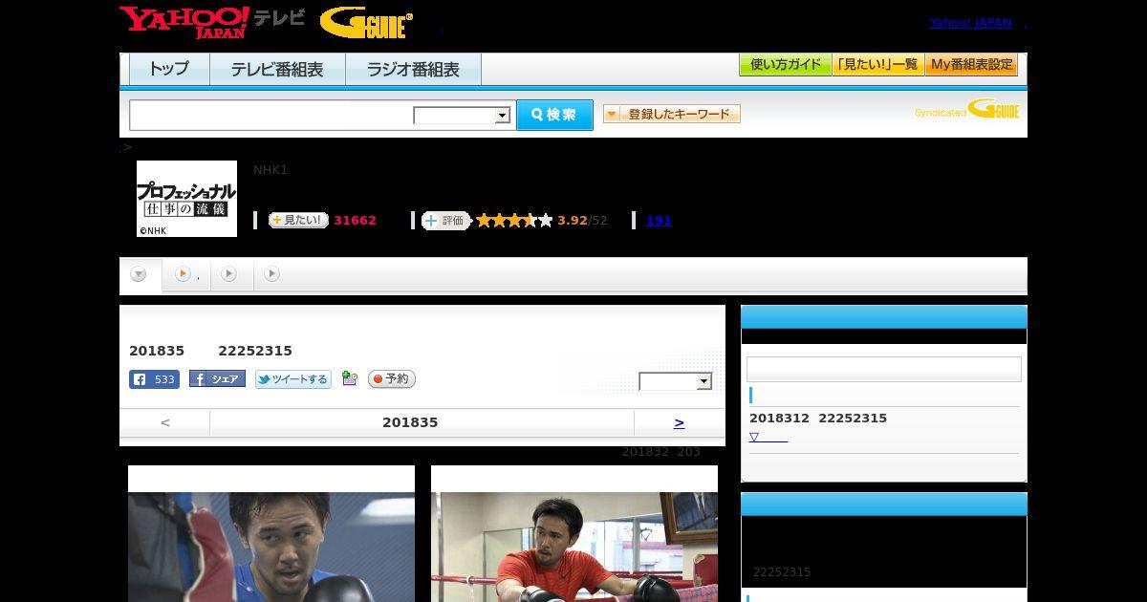Open the プロフェッショナル program thumbnail
This screenshot has width=1147, height=602.
[186, 199]
